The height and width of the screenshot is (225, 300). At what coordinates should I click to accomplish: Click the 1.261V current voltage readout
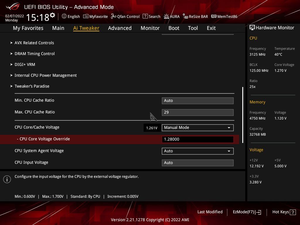(152, 128)
